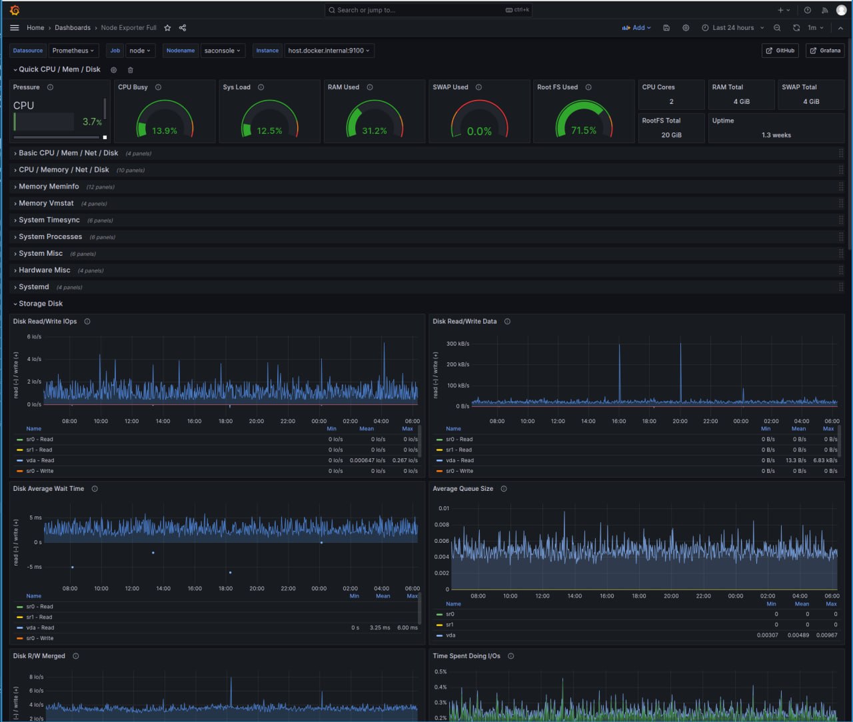Open the user profile avatar

841,10
